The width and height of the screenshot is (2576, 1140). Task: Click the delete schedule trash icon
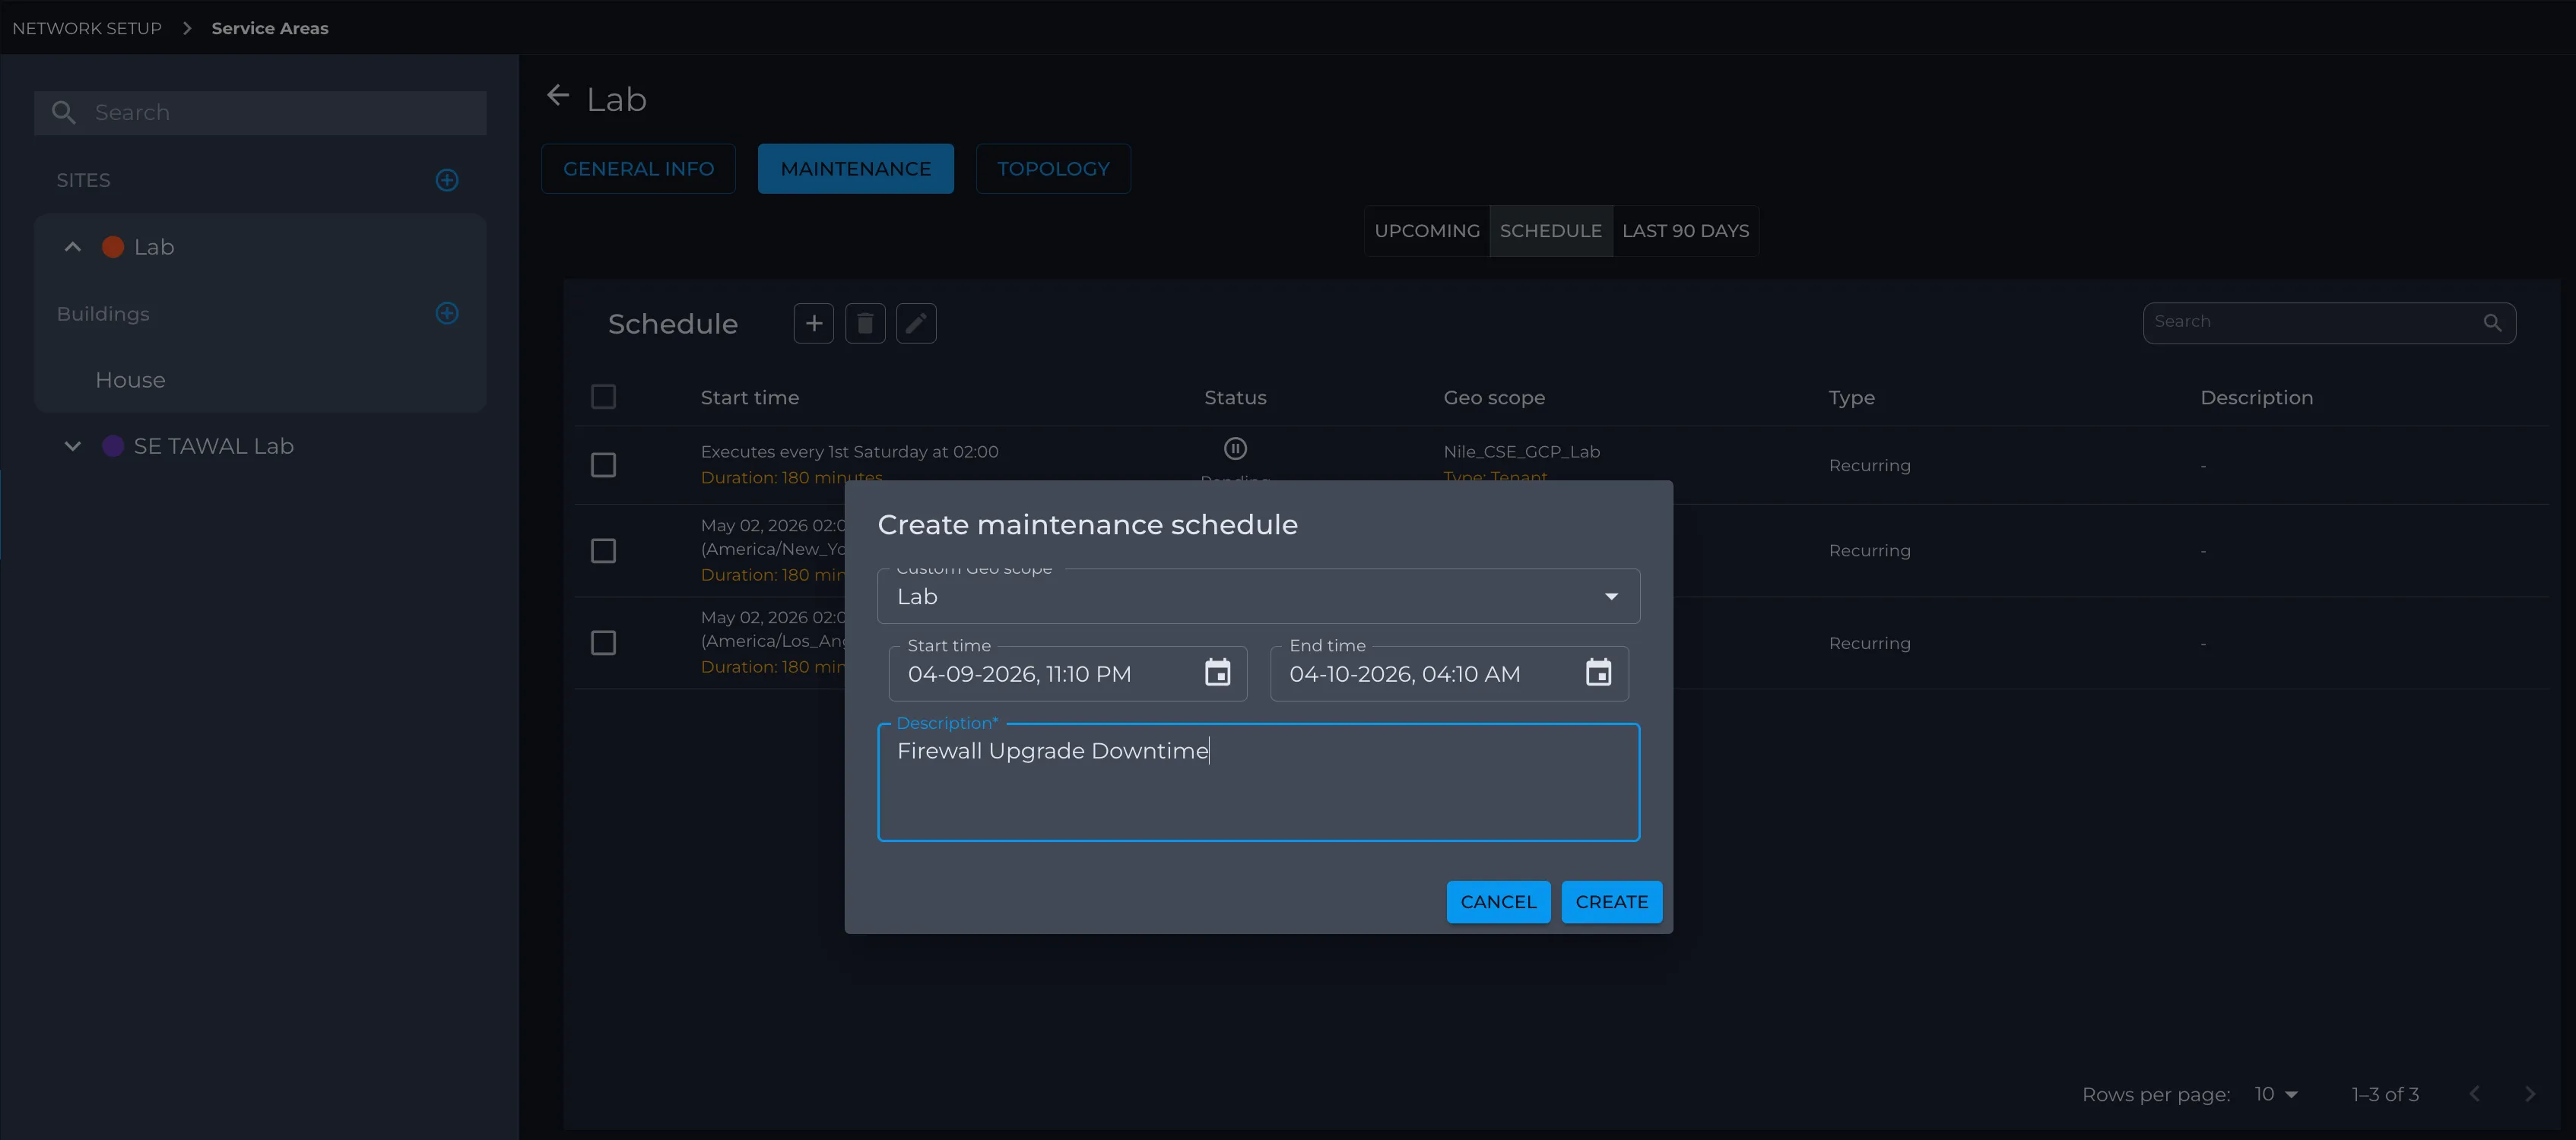865,323
